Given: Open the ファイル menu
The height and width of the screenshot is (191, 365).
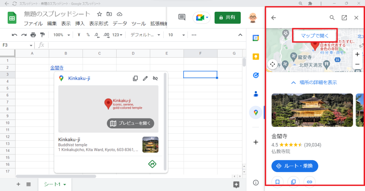Looking at the screenshot, I should pos(33,24).
